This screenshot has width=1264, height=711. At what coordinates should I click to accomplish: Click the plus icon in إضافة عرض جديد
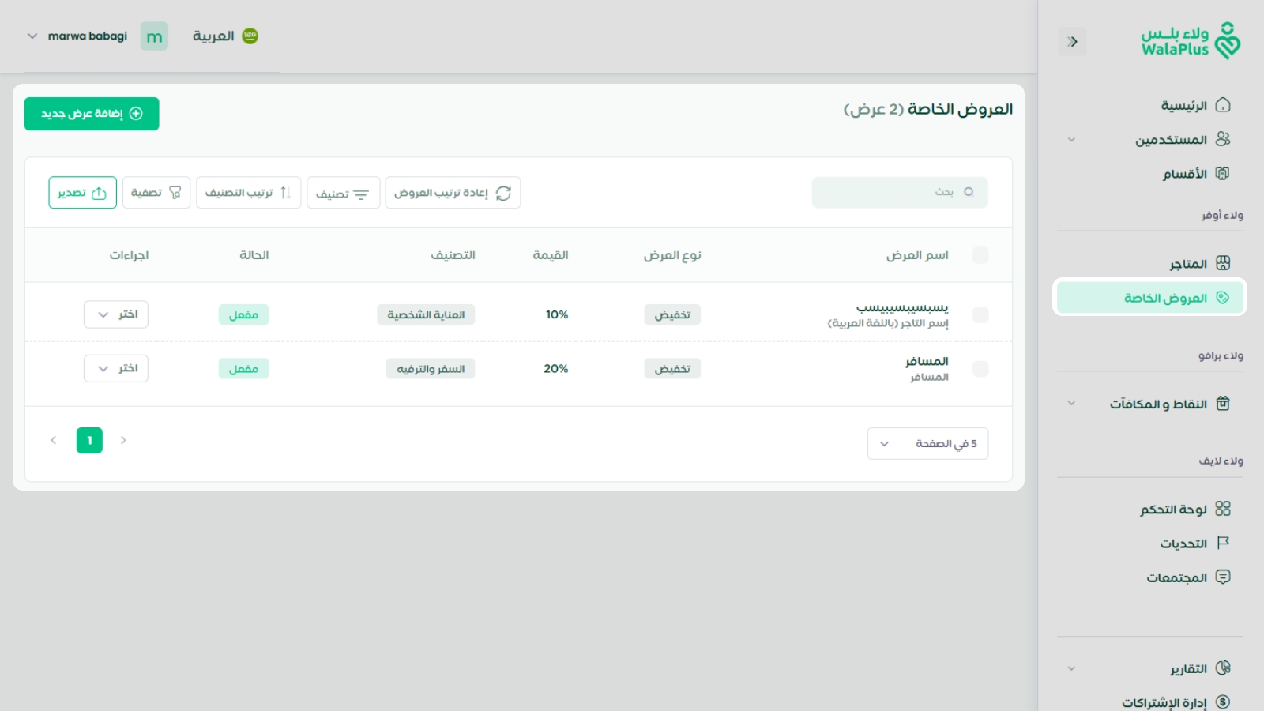[136, 114]
